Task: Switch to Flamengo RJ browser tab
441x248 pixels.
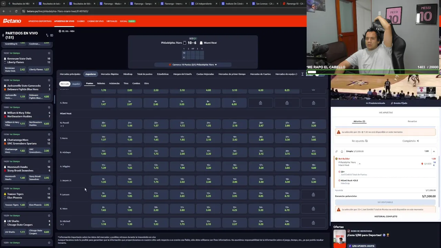Action: pos(293,3)
